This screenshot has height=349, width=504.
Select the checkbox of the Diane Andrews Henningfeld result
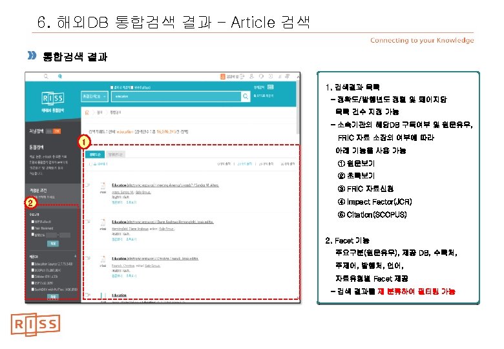[87, 222]
